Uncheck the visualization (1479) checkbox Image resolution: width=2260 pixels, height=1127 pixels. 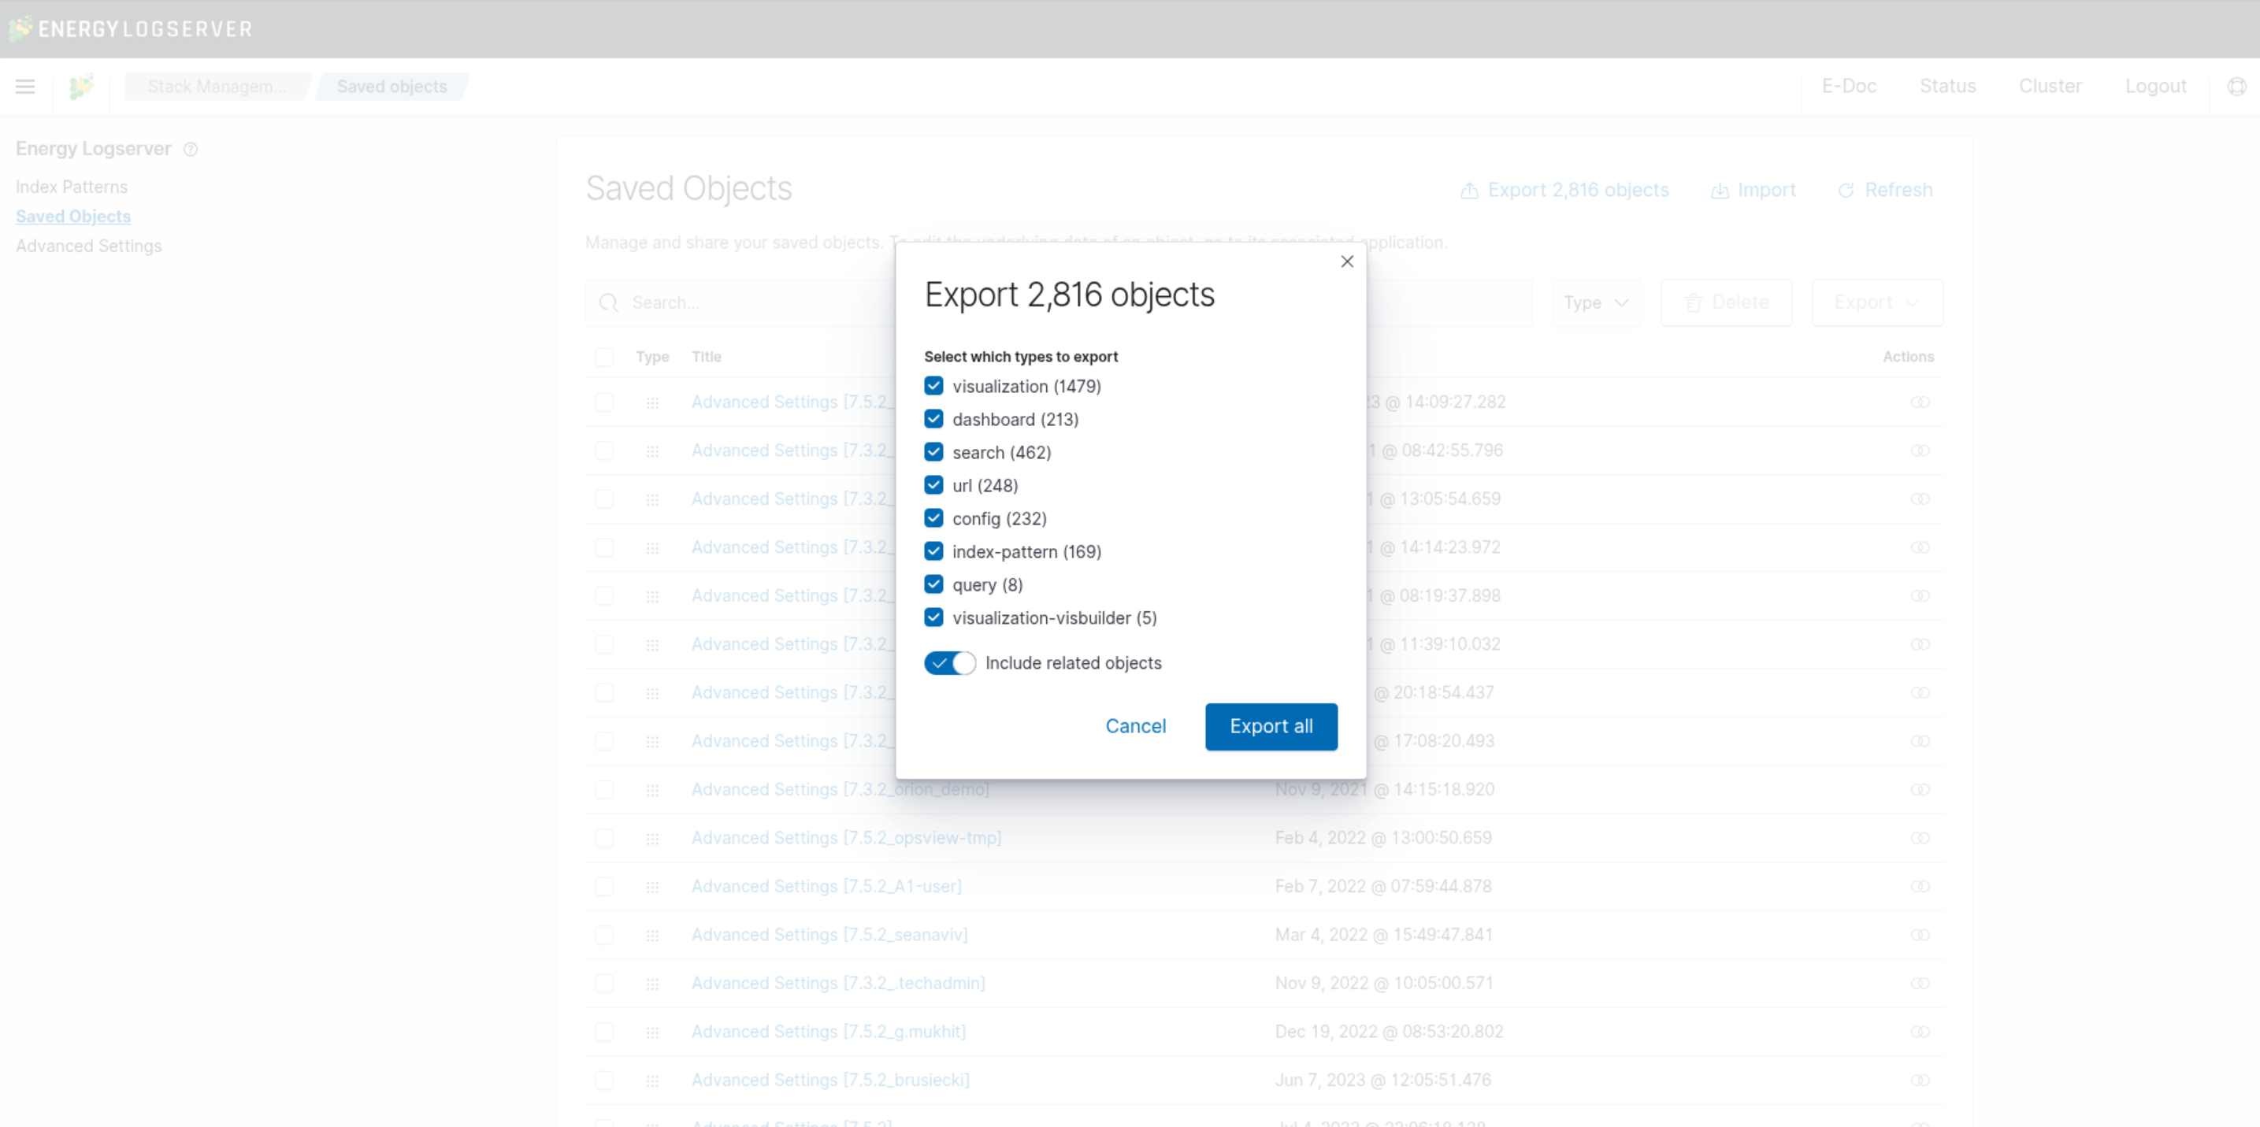point(933,386)
